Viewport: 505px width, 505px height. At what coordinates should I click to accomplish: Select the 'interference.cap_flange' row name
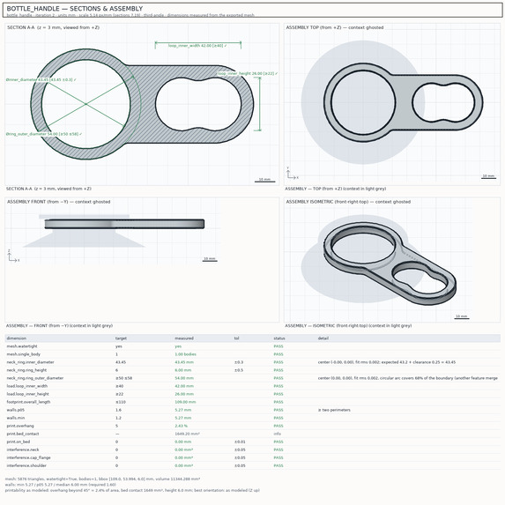28,457
